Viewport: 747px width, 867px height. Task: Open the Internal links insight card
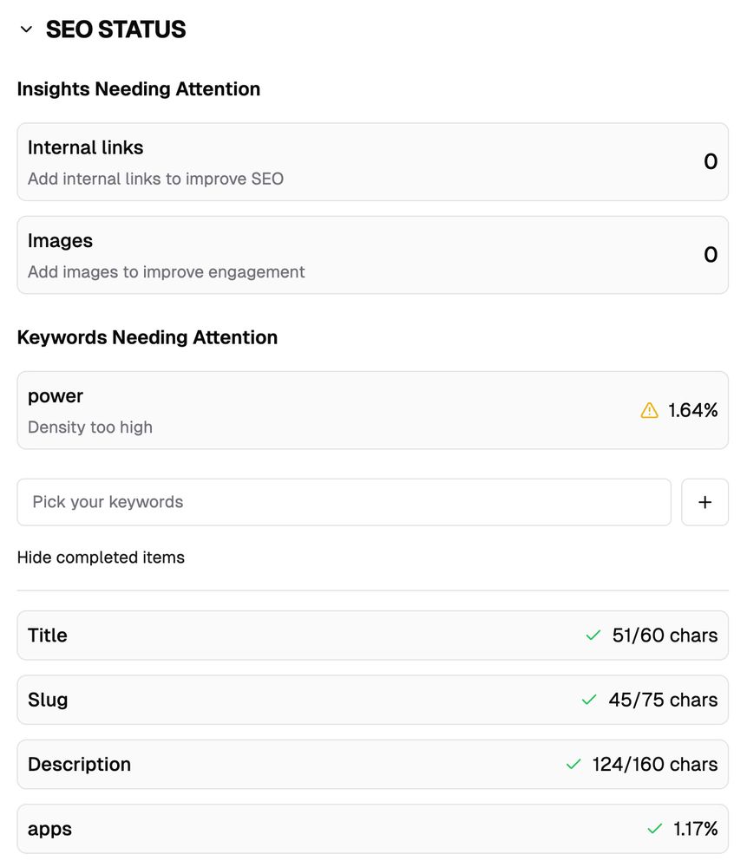(372, 162)
